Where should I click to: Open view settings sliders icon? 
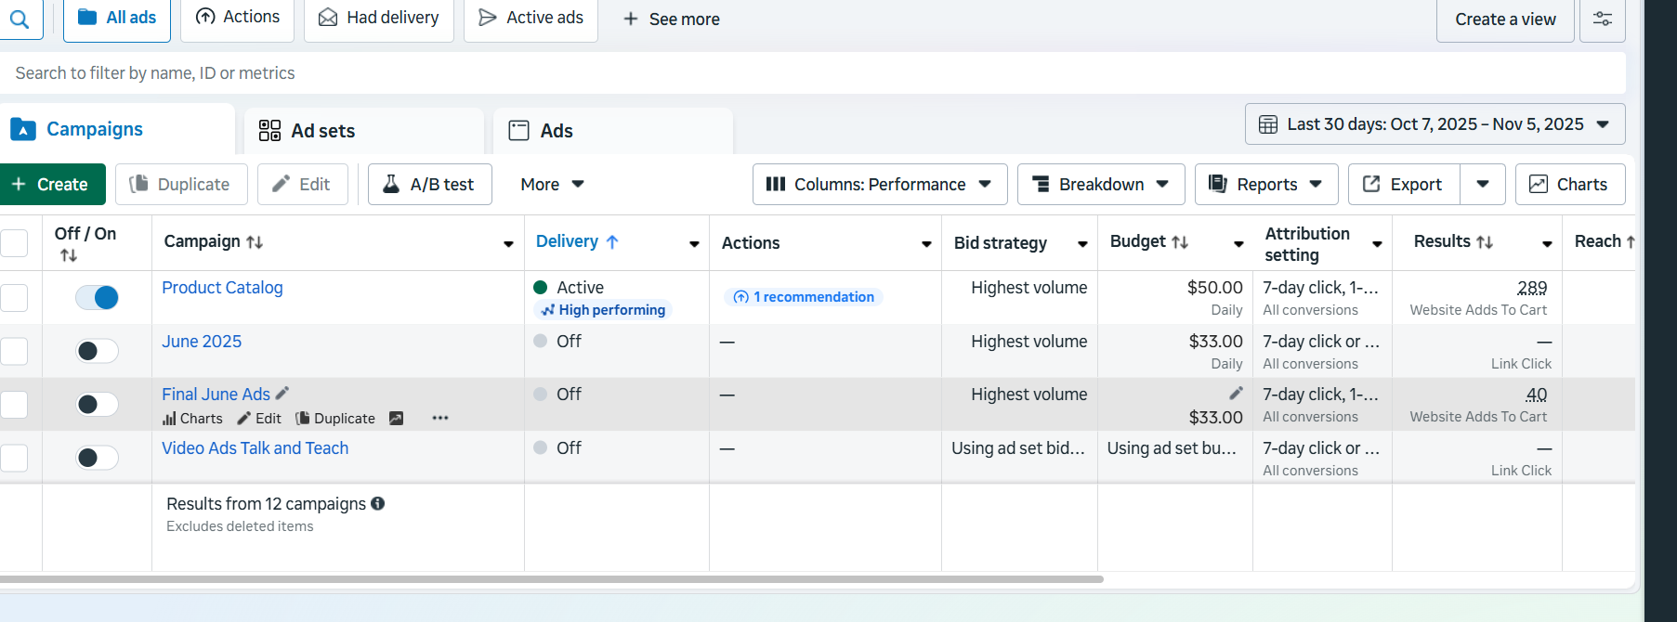tap(1603, 19)
